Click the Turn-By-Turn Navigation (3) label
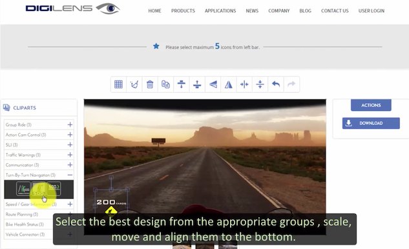The image size is (409, 249). pos(30,175)
